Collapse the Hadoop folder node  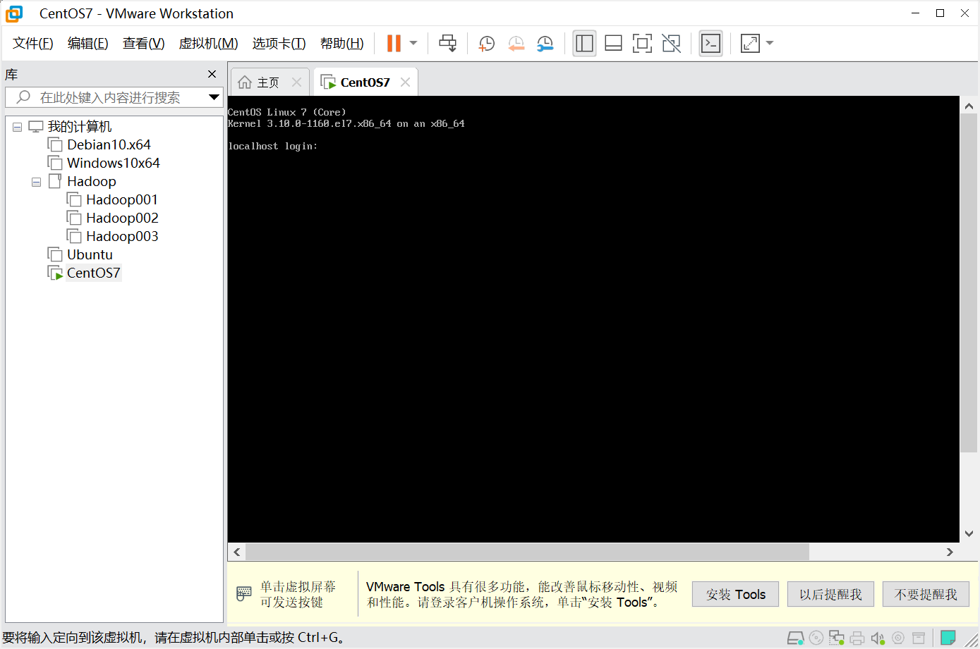[x=36, y=183]
